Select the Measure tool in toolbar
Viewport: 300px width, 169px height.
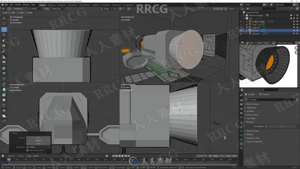click(x=4, y=57)
